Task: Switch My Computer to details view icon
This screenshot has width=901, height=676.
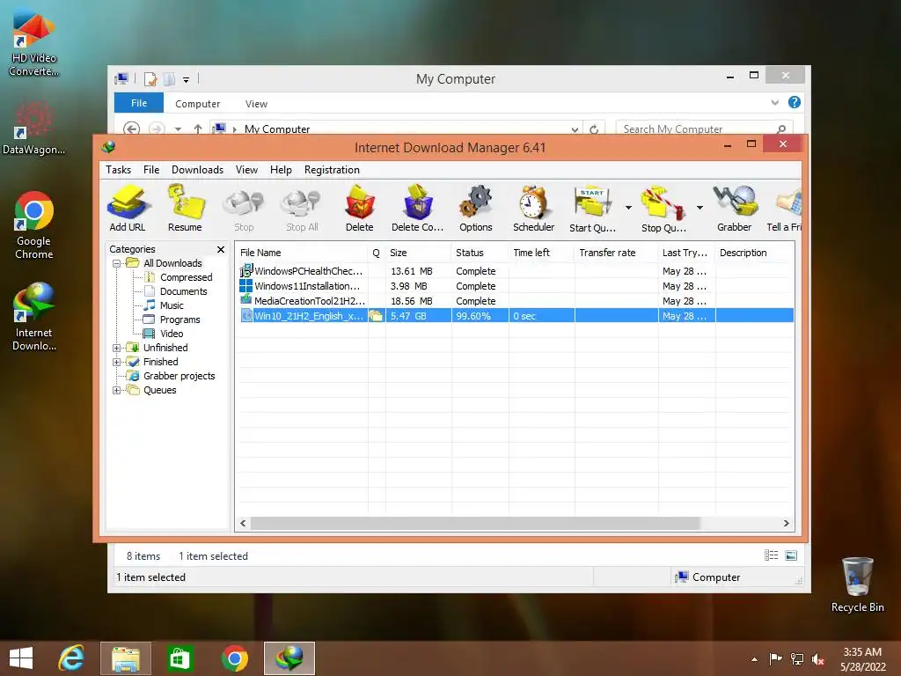Action: [771, 555]
